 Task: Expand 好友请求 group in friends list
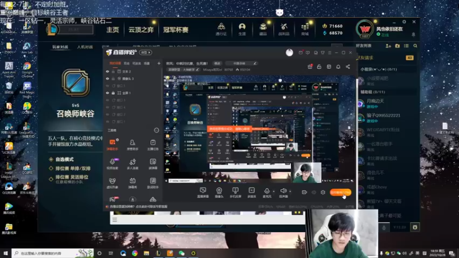click(386, 58)
